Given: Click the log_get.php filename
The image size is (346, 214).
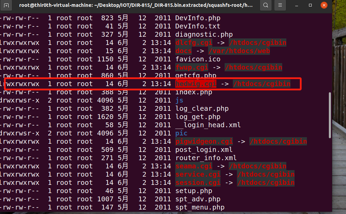Looking at the screenshot, I should point(198,117).
